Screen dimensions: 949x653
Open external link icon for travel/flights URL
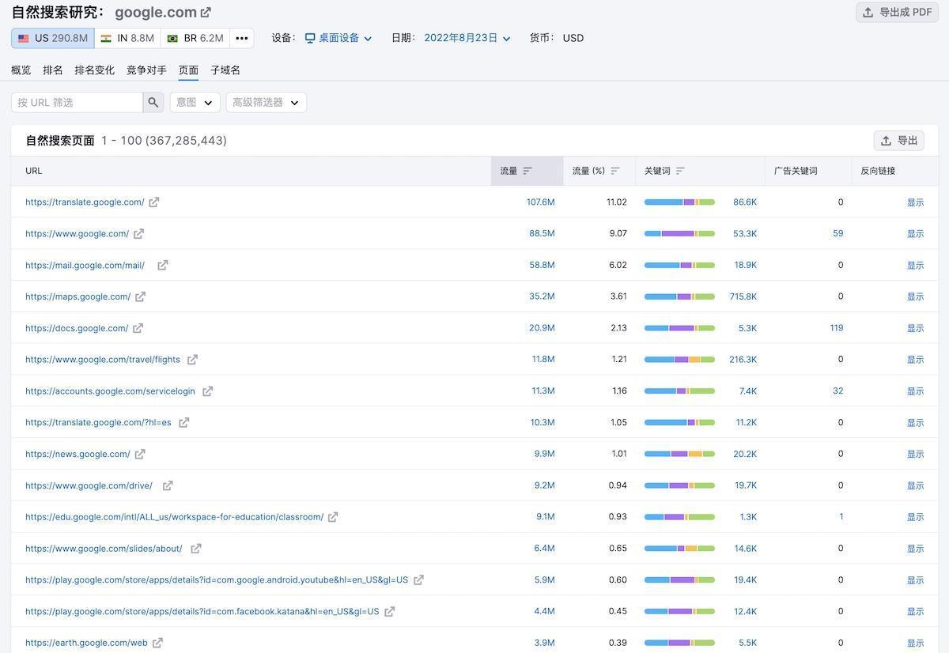pyautogui.click(x=192, y=360)
